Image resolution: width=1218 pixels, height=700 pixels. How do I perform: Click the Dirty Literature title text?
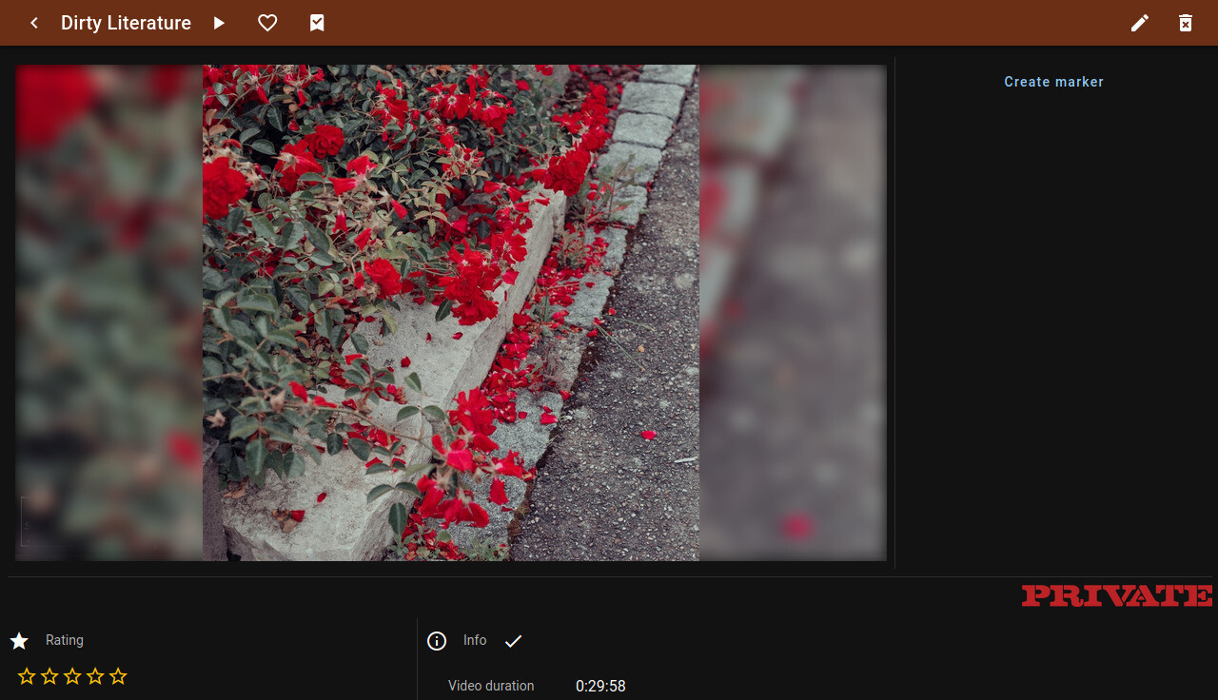point(126,23)
